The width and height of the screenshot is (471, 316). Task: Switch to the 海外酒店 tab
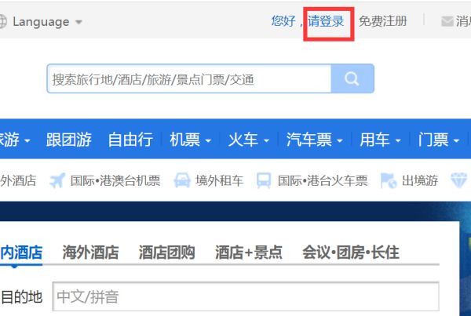(90, 252)
